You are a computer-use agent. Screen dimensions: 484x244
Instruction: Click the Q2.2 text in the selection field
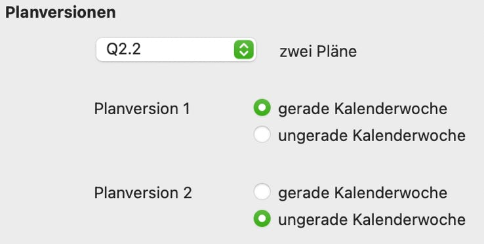coord(123,50)
